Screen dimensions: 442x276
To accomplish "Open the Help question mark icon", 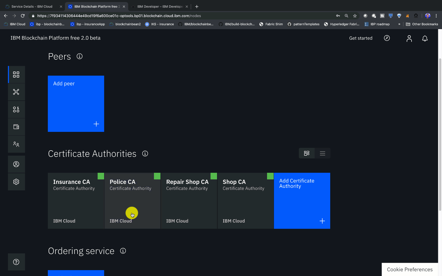I will pyautogui.click(x=16, y=262).
